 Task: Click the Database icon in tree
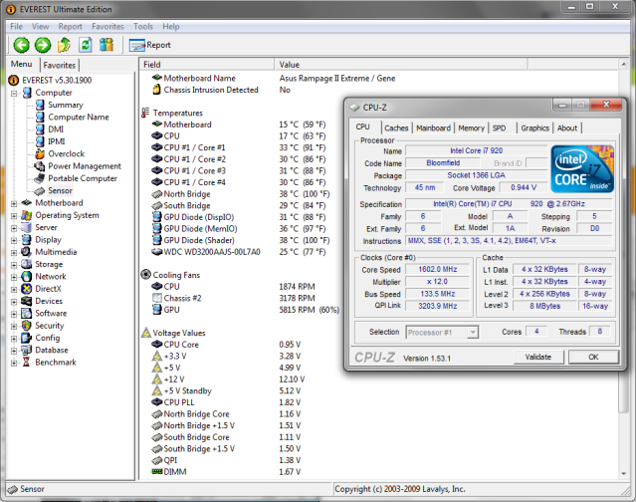[x=26, y=350]
